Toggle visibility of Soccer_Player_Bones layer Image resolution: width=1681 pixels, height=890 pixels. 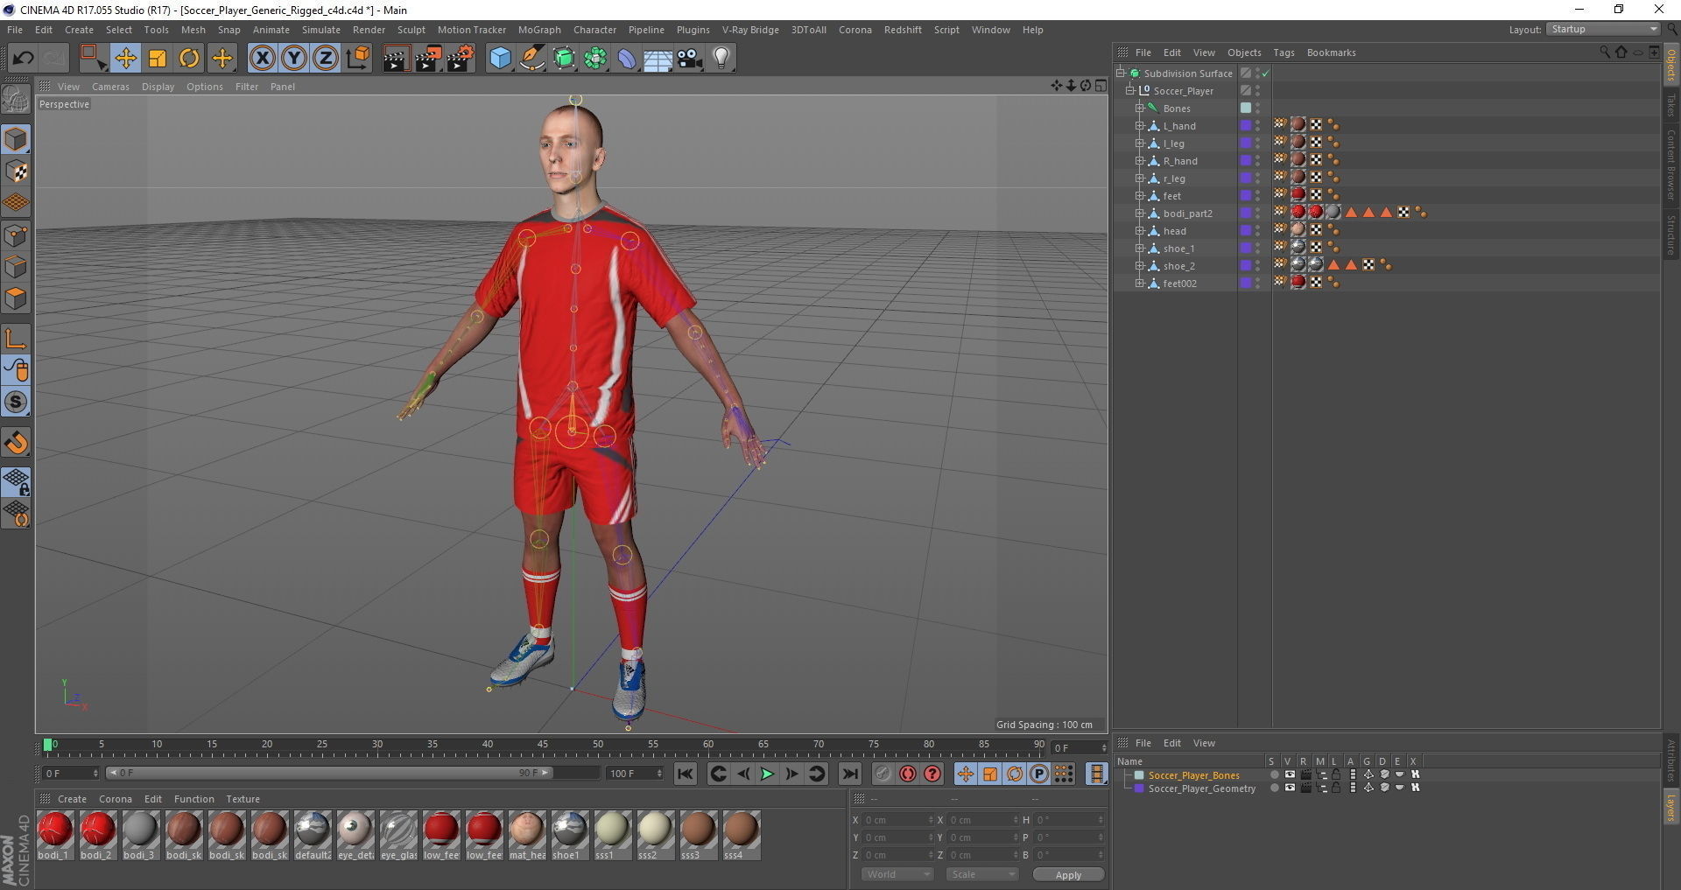(1290, 774)
